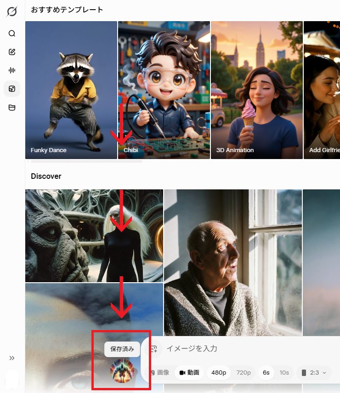The image size is (340, 393).
Task: Open the Chibi template
Action: [x=164, y=90]
